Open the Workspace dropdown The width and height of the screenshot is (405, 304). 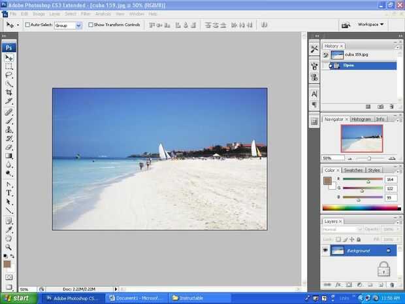[x=370, y=24]
